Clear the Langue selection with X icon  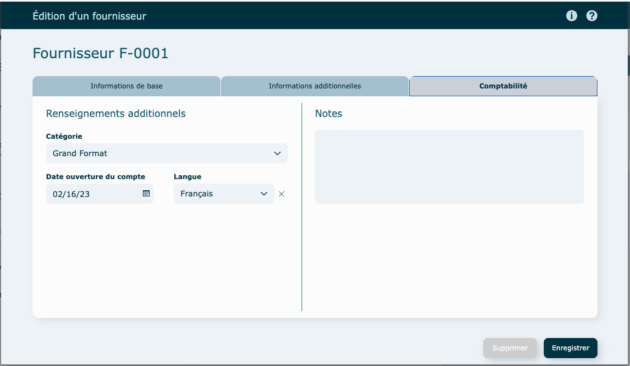coord(282,194)
